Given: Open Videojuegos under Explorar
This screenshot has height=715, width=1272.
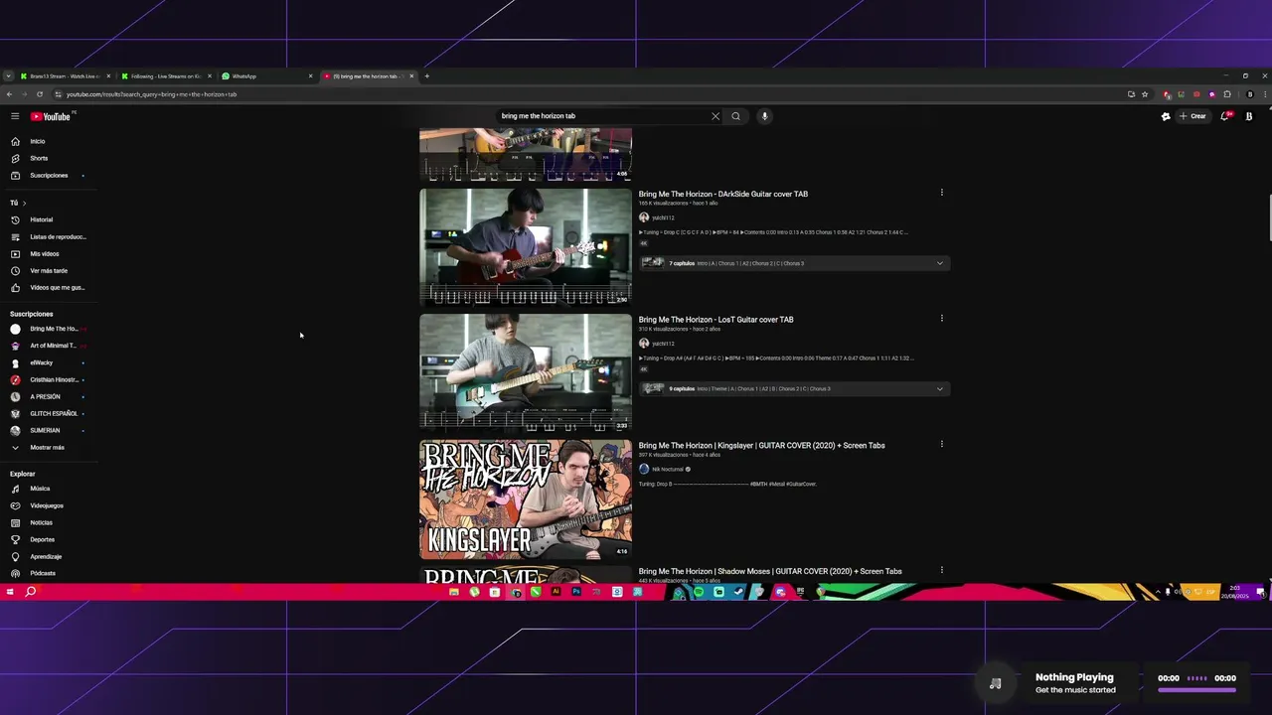Looking at the screenshot, I should pyautogui.click(x=48, y=505).
